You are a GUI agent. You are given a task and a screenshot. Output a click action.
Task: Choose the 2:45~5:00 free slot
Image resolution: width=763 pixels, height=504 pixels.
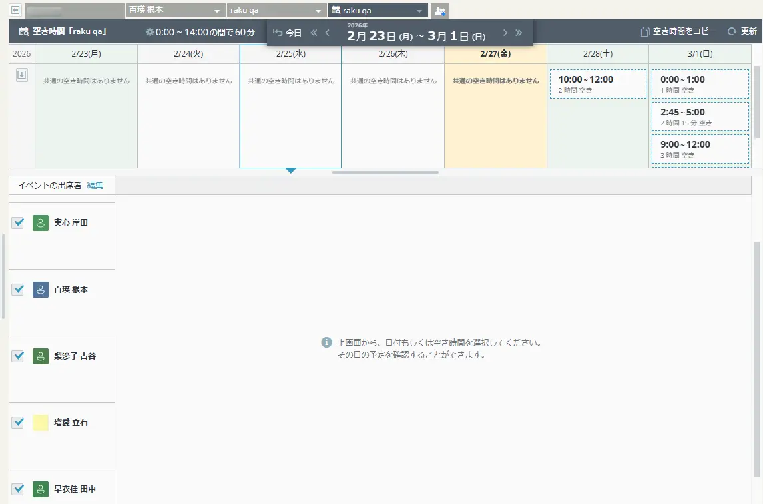pyautogui.click(x=700, y=117)
